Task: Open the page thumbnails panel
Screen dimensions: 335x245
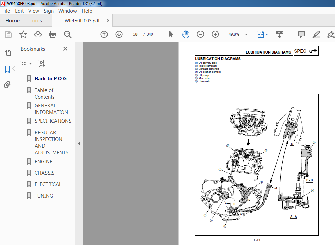Action: coord(8,54)
